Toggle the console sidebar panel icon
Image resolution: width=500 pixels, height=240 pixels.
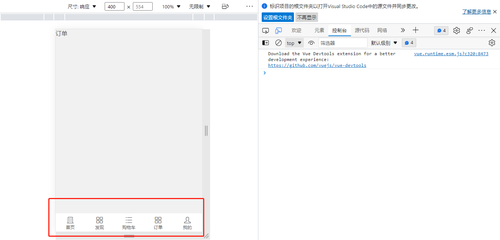(266, 43)
